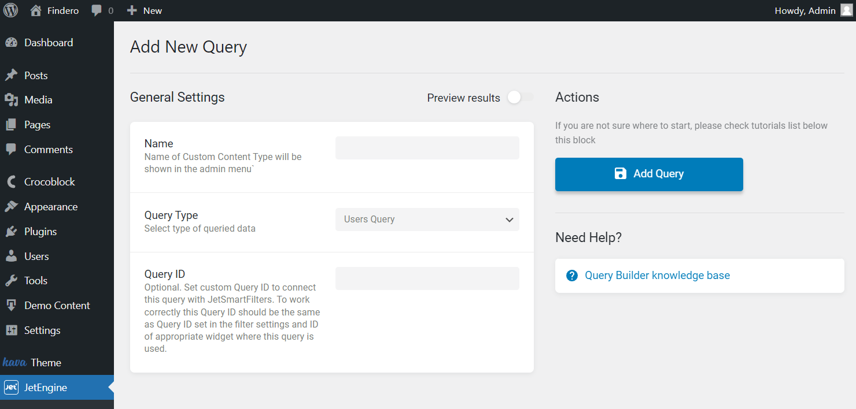
Task: Click the Query Type label
Action: point(171,215)
